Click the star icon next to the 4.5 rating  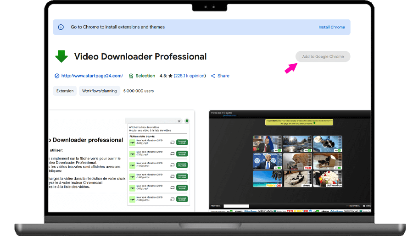pos(170,76)
